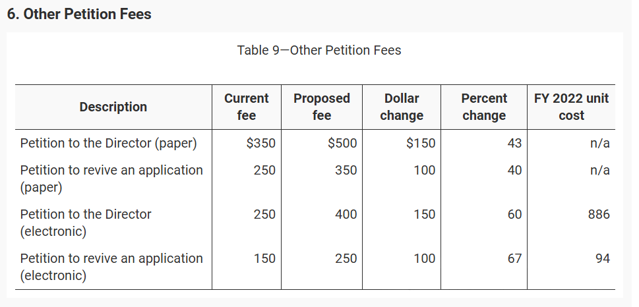
Task: Select the 886 unit cost value
Action: 599,215
